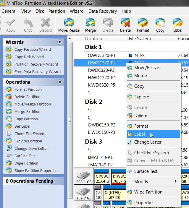Click the Format toolbar icon
The height and width of the screenshot is (208, 189).
click(143, 25)
